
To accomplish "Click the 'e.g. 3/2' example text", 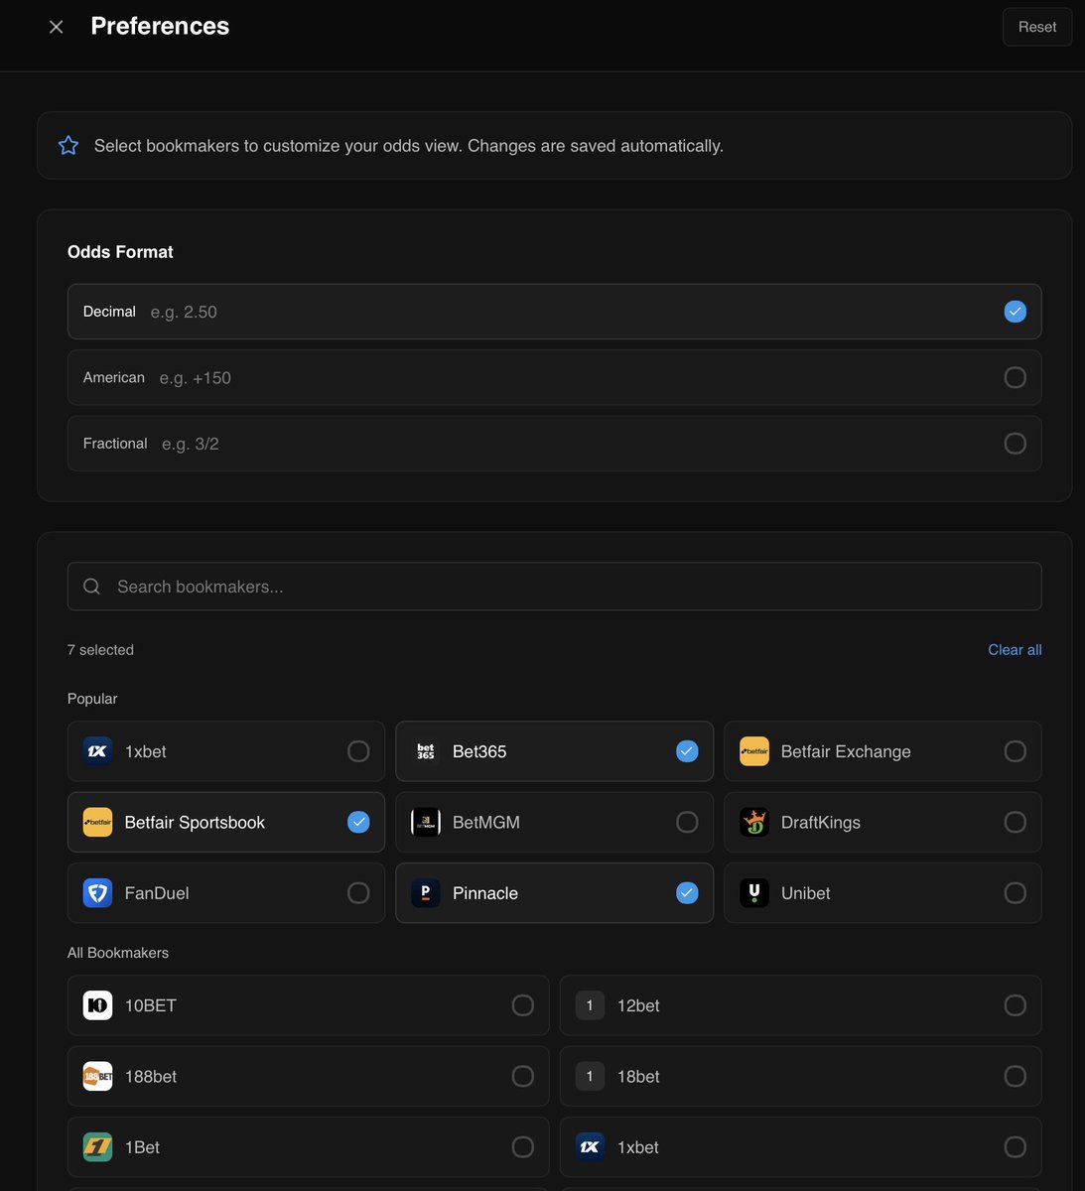I will tap(191, 444).
